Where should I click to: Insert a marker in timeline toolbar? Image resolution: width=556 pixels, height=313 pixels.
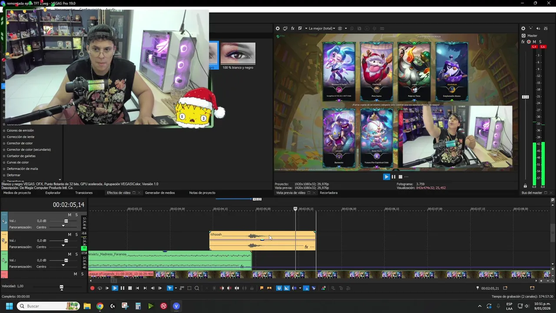[261, 288]
